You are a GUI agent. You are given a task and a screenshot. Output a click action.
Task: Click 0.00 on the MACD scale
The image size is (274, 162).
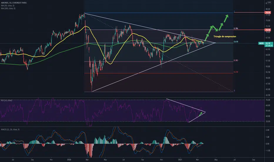coord(267,144)
